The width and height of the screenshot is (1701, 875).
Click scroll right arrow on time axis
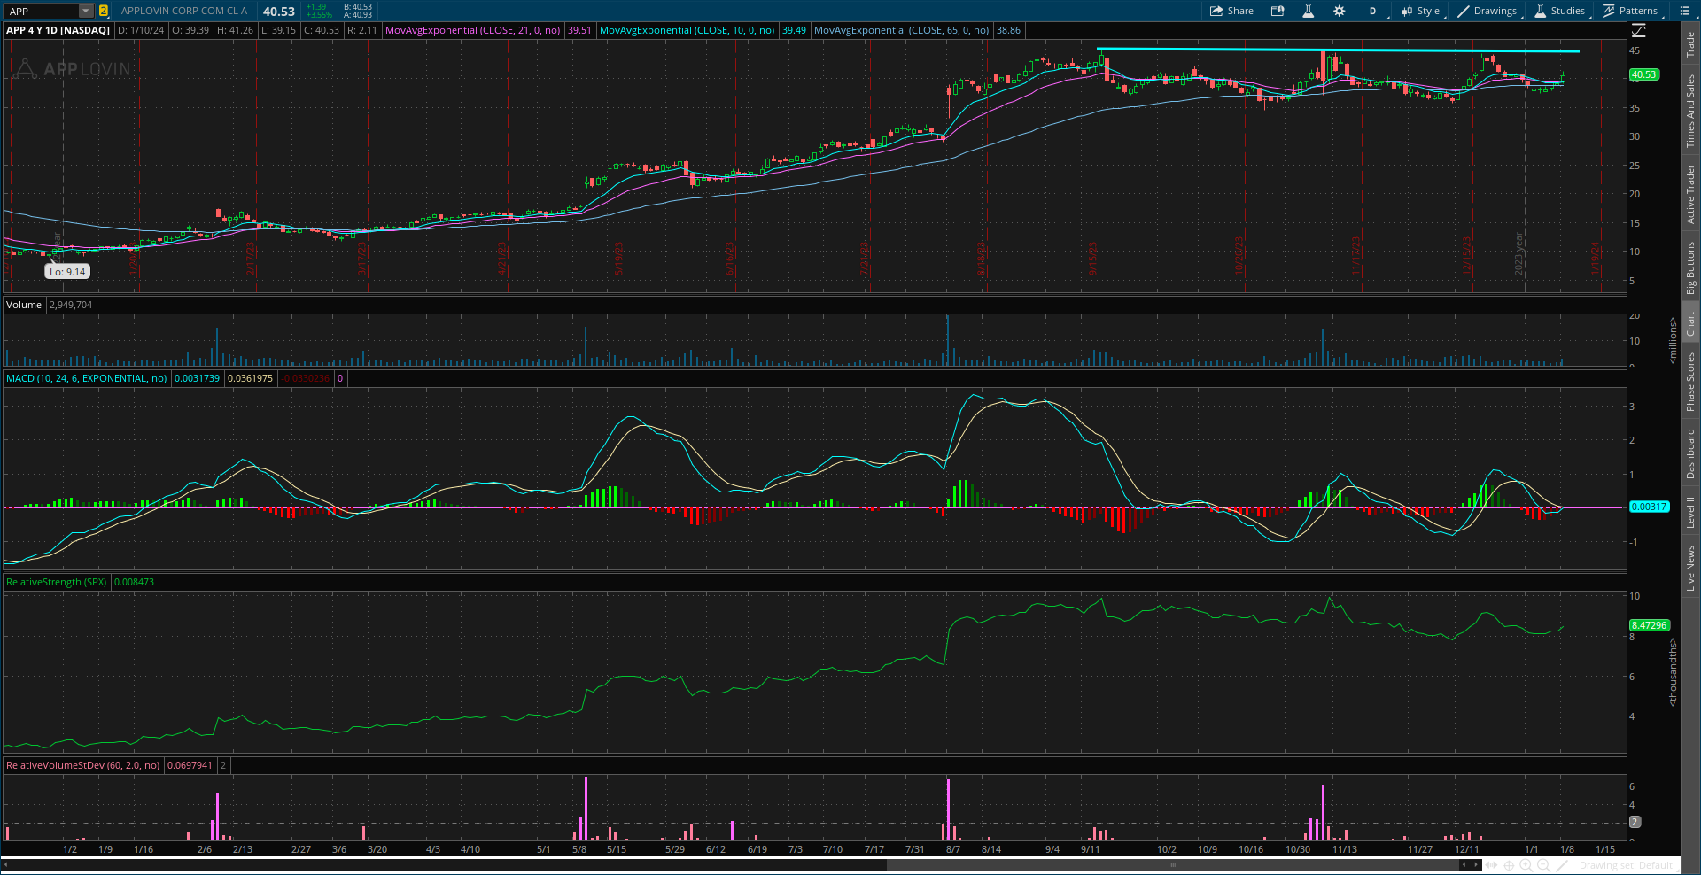1476,864
